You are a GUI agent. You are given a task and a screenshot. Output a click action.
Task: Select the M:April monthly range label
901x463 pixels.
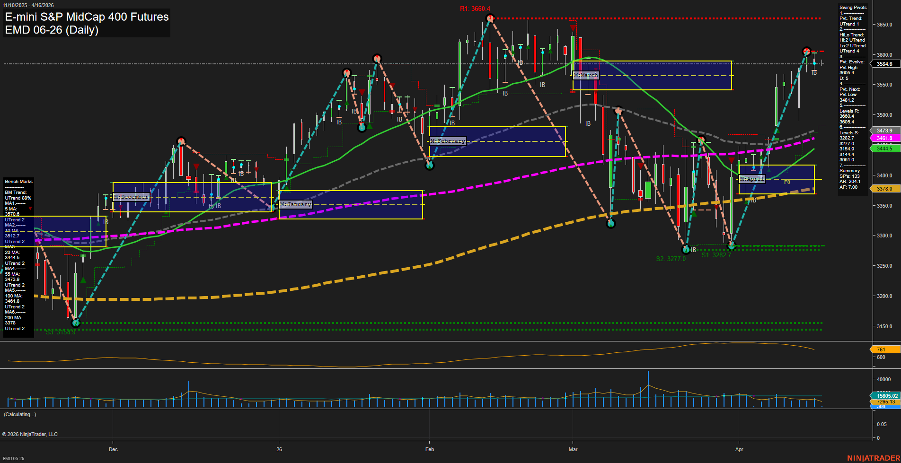pyautogui.click(x=752, y=179)
